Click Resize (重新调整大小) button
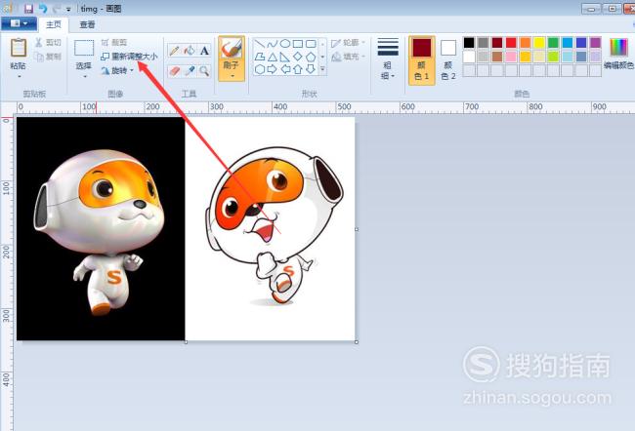 (x=129, y=57)
